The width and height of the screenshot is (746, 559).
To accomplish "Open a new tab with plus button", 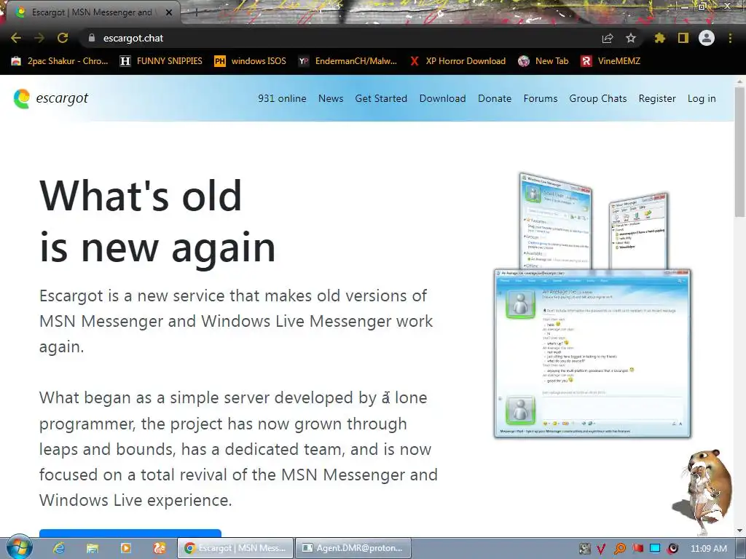I will 196,12.
